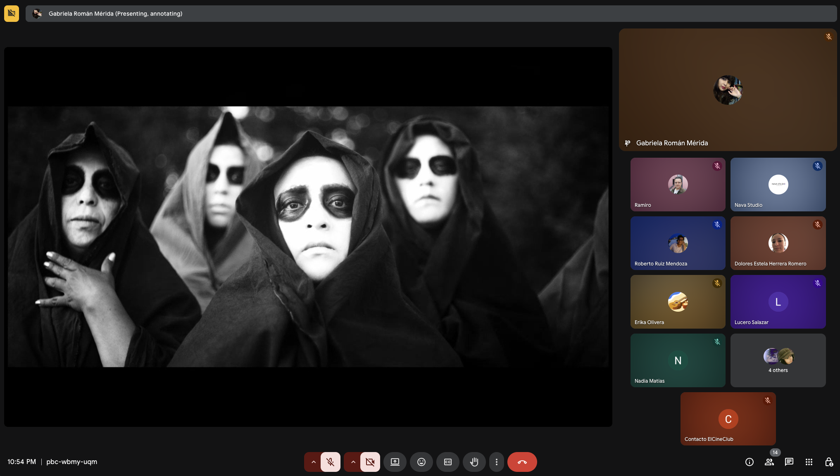Click the Lucero Salazar participant tile
The image size is (840, 476).
(x=778, y=302)
